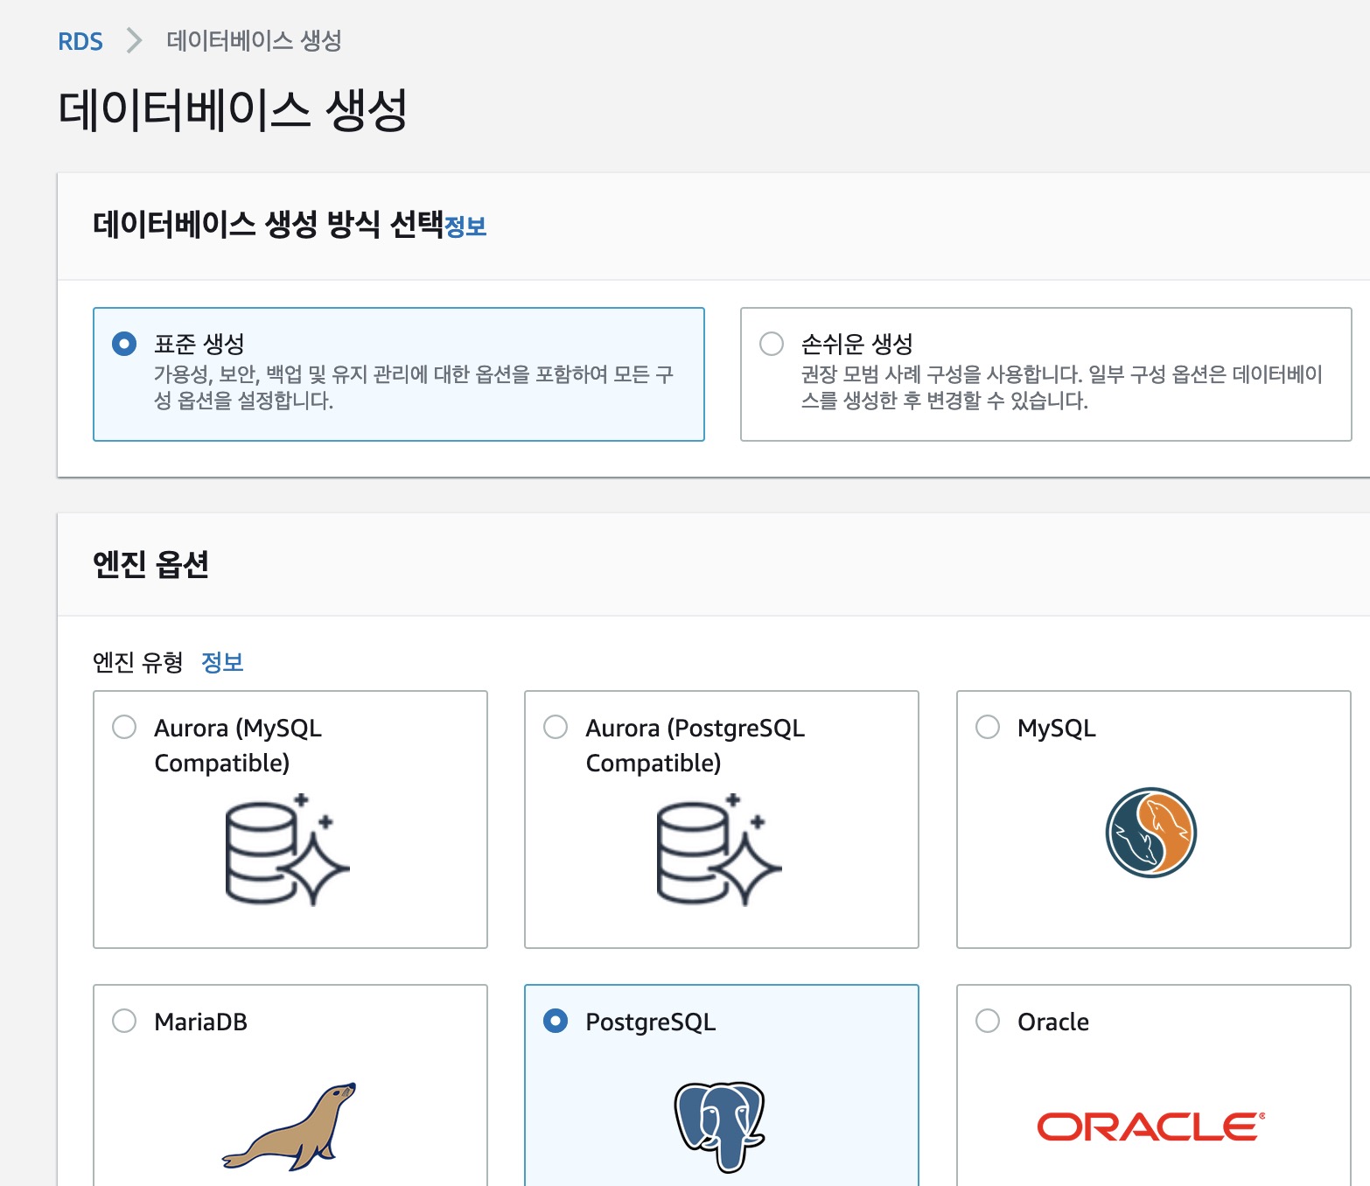Open 정보 link next to 데이터베이스 생성 방식 선택
Screen dimensions: 1370x1186
[x=465, y=227]
